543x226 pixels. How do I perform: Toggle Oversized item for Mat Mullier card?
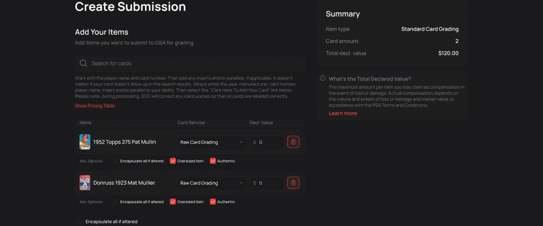pos(172,201)
